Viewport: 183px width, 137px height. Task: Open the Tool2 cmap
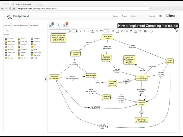[34, 58]
